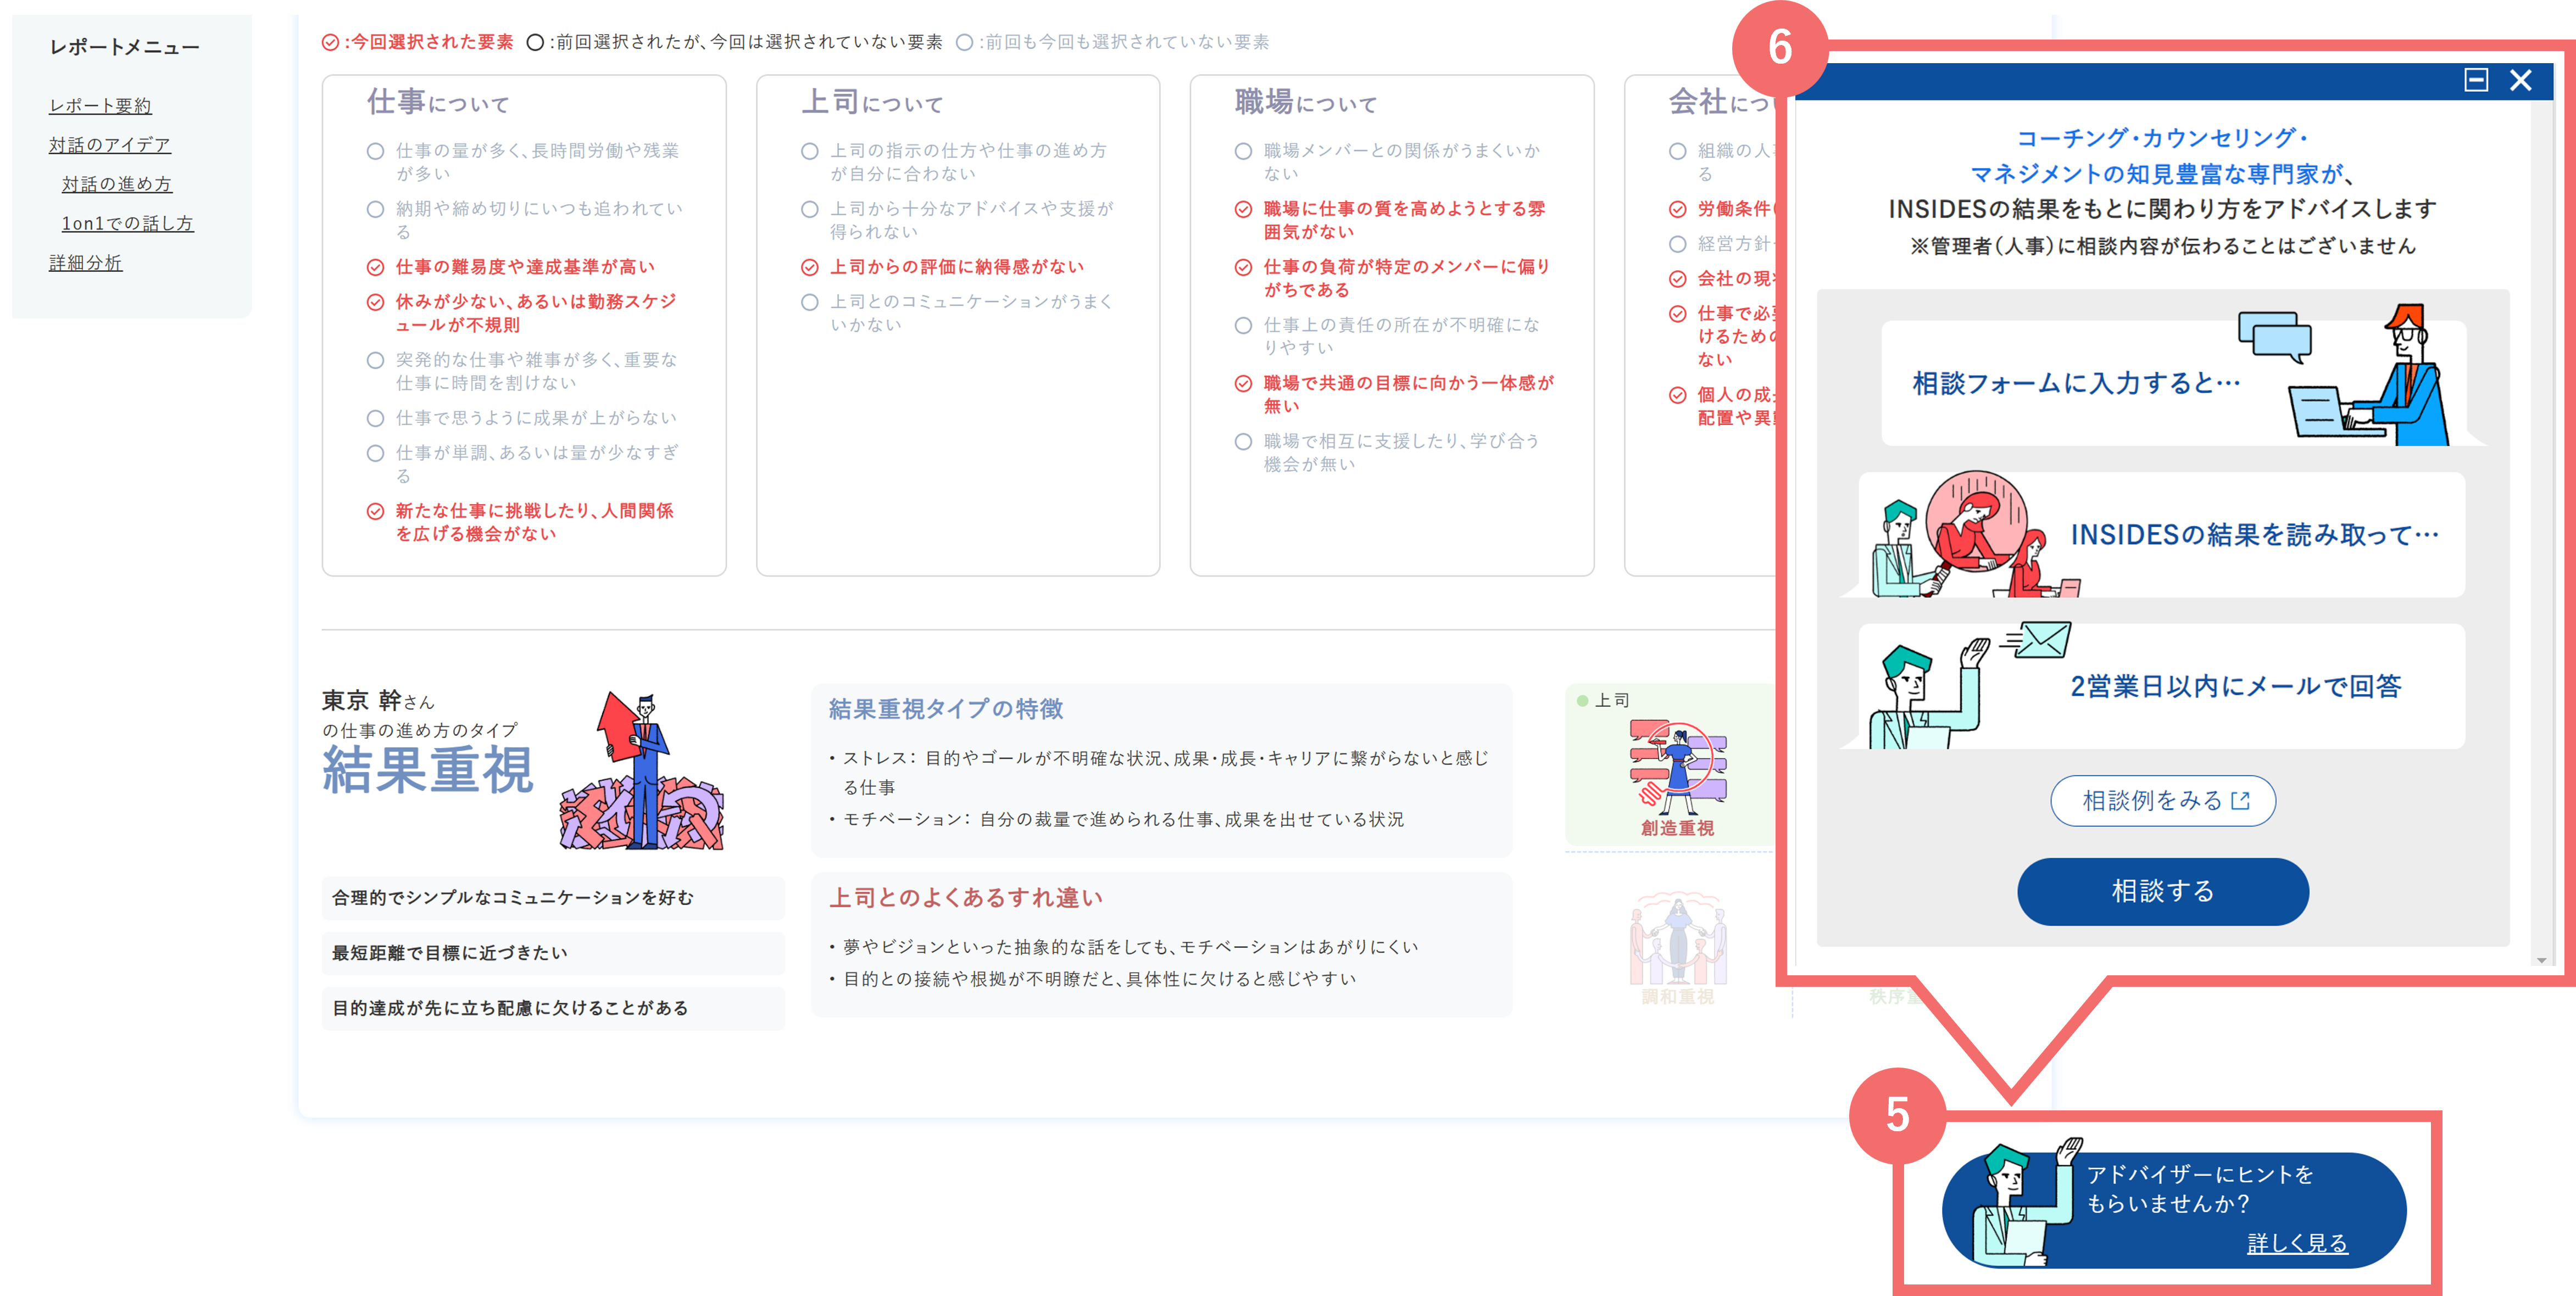The height and width of the screenshot is (1296, 2576).
Task: Toggle 職場で共通の目標に向かう一体感が無い item
Action: coord(1395,394)
